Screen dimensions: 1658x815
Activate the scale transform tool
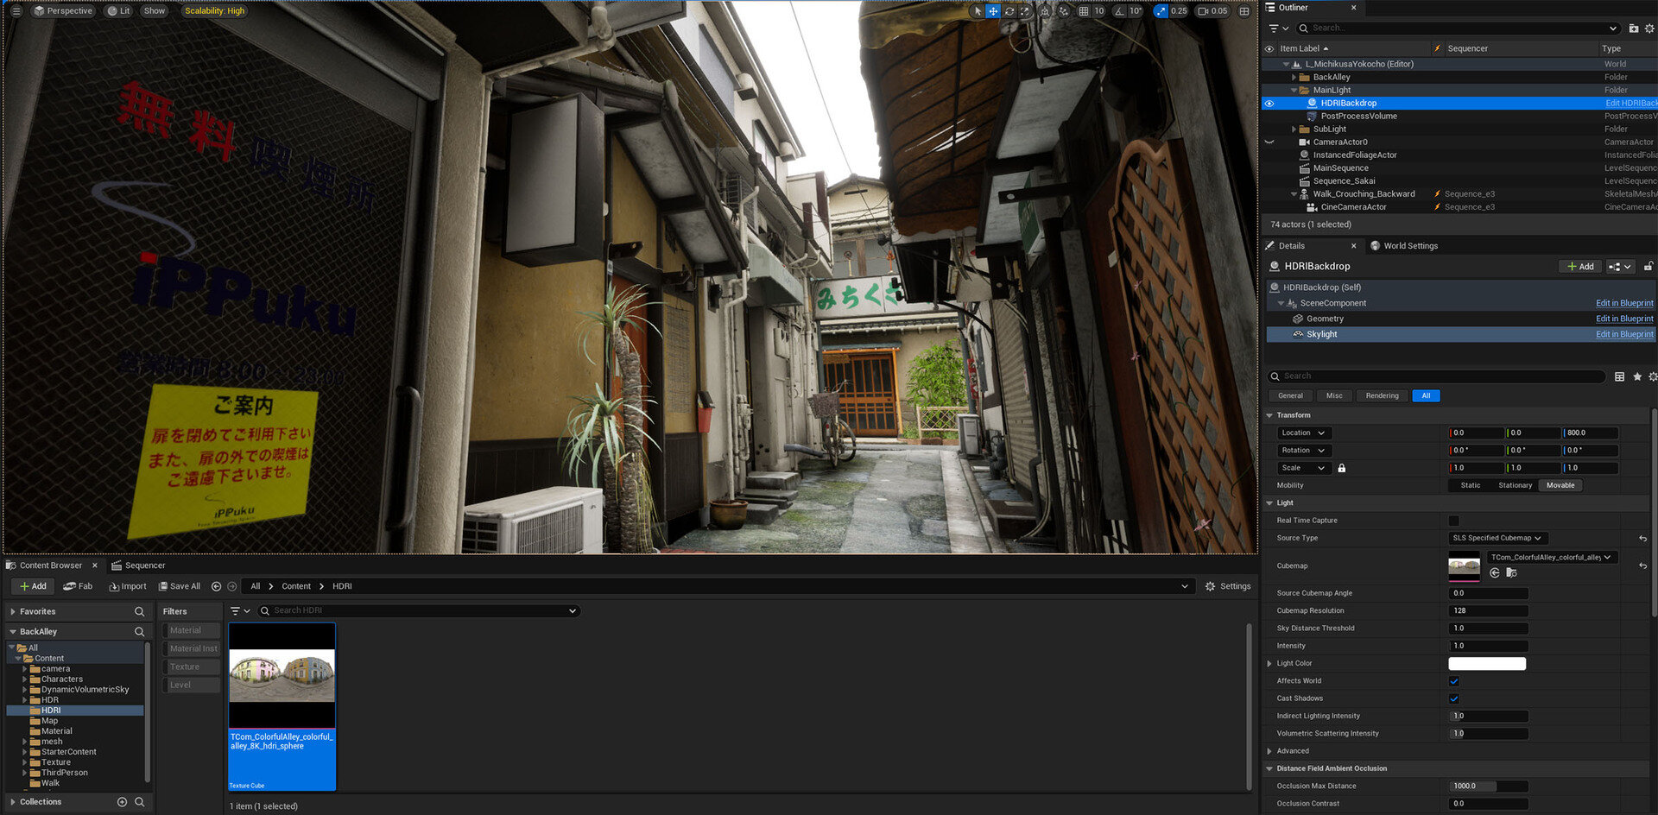tap(1025, 11)
